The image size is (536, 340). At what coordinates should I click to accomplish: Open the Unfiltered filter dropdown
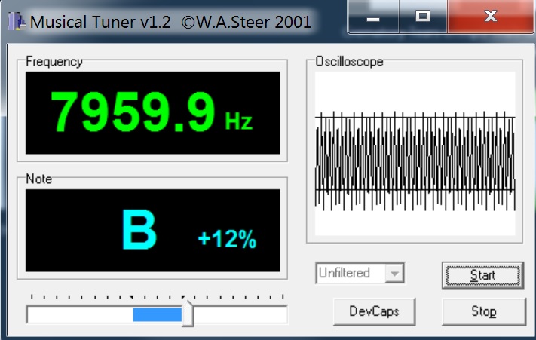pyautogui.click(x=360, y=273)
